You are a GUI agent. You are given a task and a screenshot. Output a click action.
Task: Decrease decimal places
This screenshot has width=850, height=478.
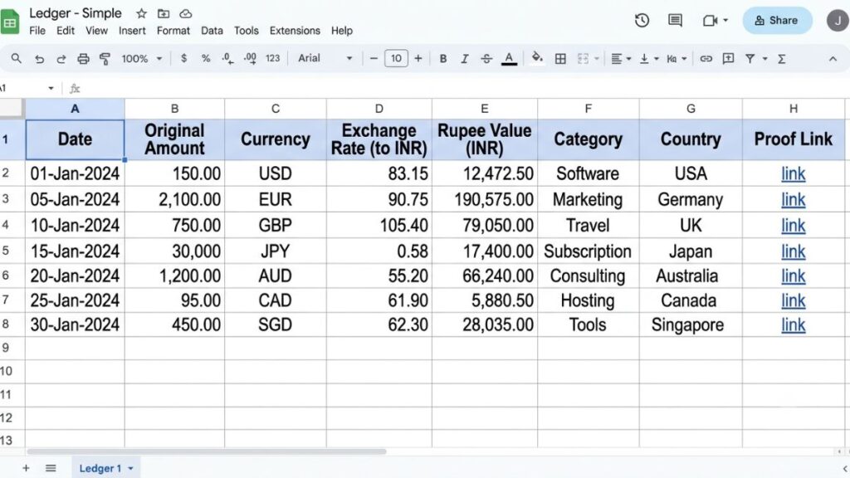227,59
